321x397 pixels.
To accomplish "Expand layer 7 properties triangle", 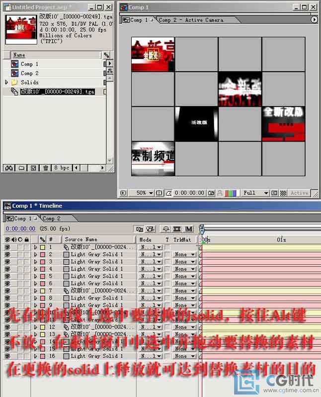I will (35, 291).
